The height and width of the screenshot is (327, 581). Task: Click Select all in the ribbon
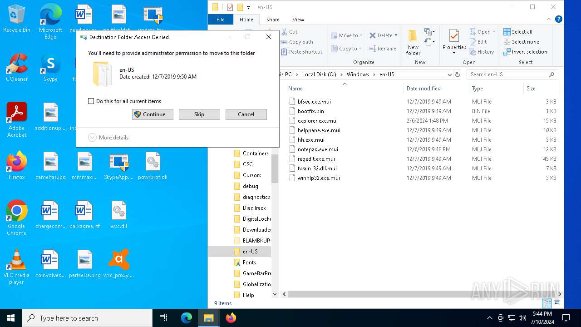[518, 32]
